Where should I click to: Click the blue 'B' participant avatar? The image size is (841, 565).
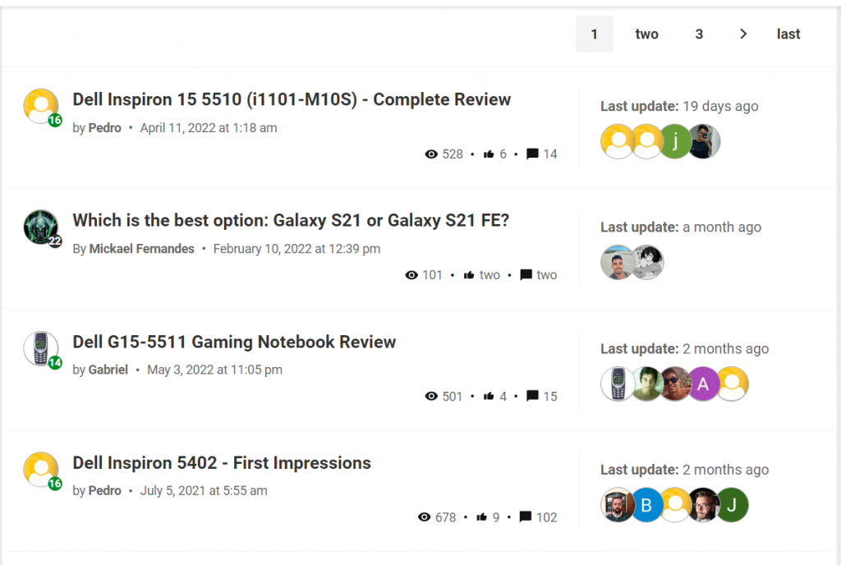tap(646, 505)
